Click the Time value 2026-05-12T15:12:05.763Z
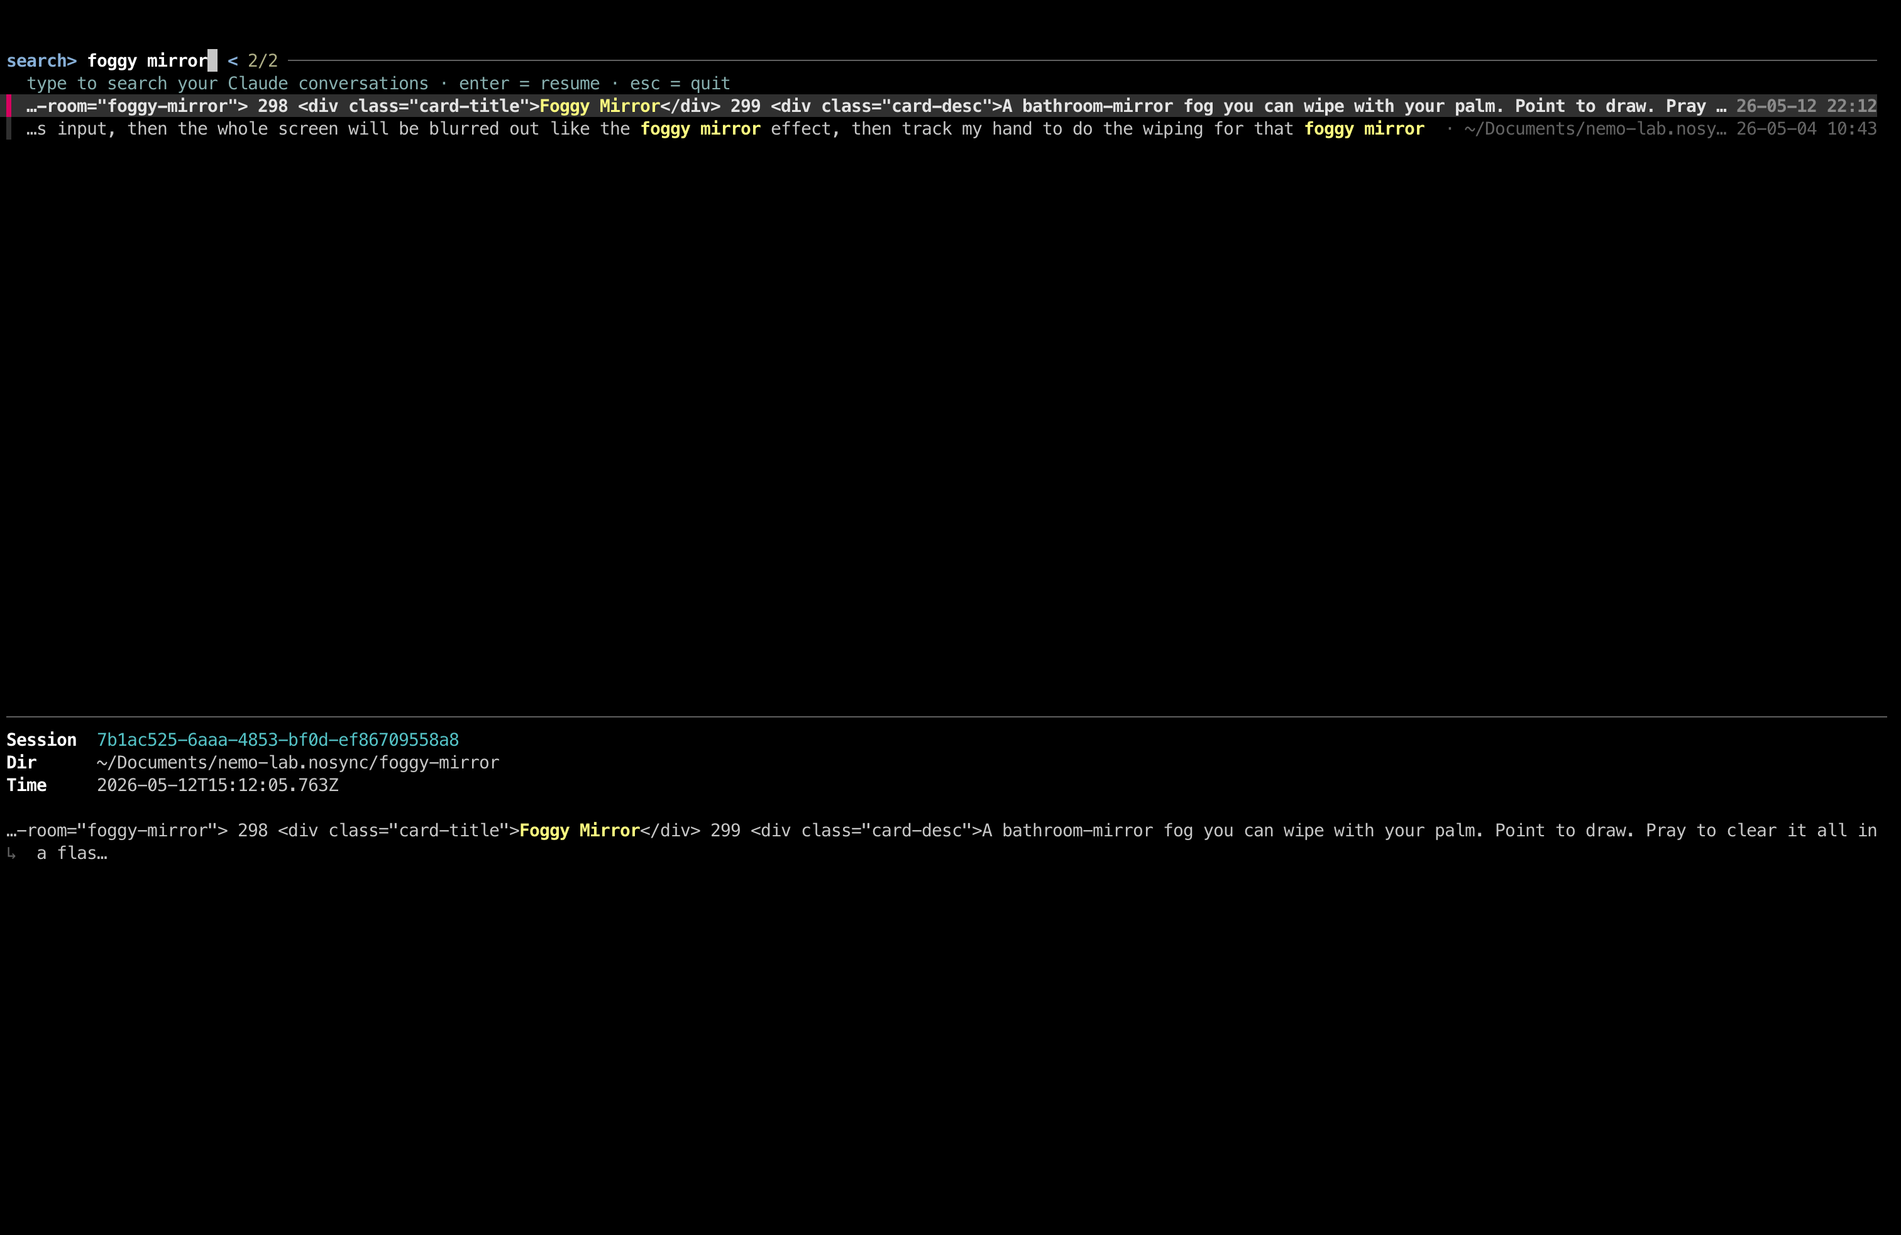The image size is (1901, 1235). [218, 785]
